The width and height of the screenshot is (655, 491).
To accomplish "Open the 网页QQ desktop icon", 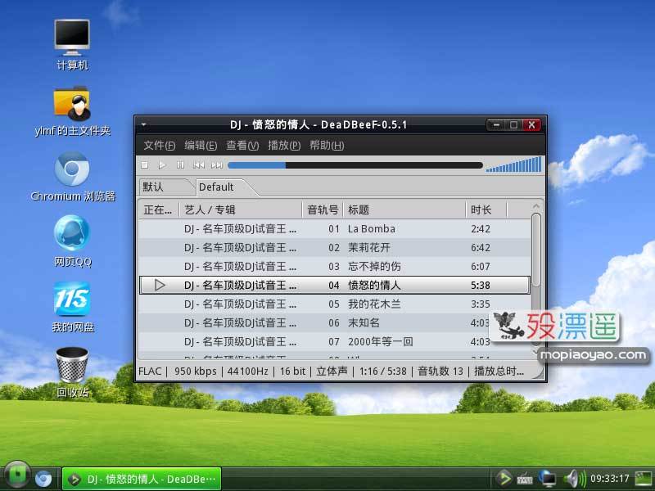I will coord(72,241).
